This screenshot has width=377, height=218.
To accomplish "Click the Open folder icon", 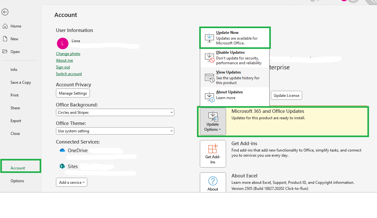I will [x=5, y=51].
